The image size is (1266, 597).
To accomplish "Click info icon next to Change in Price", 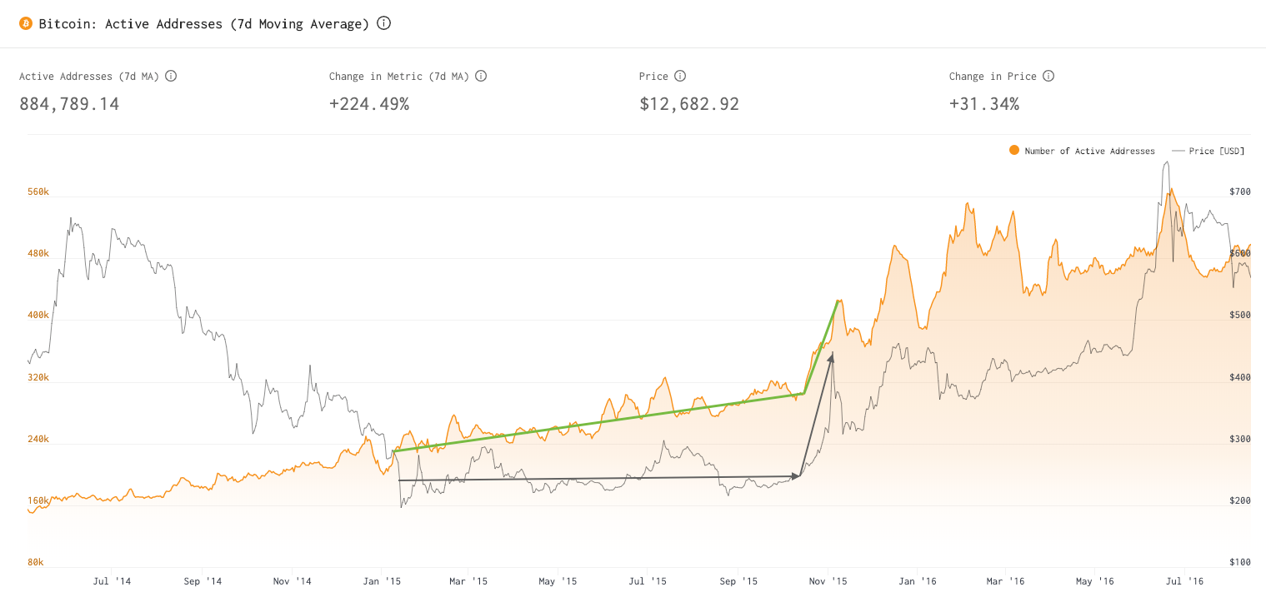I will (x=1048, y=76).
